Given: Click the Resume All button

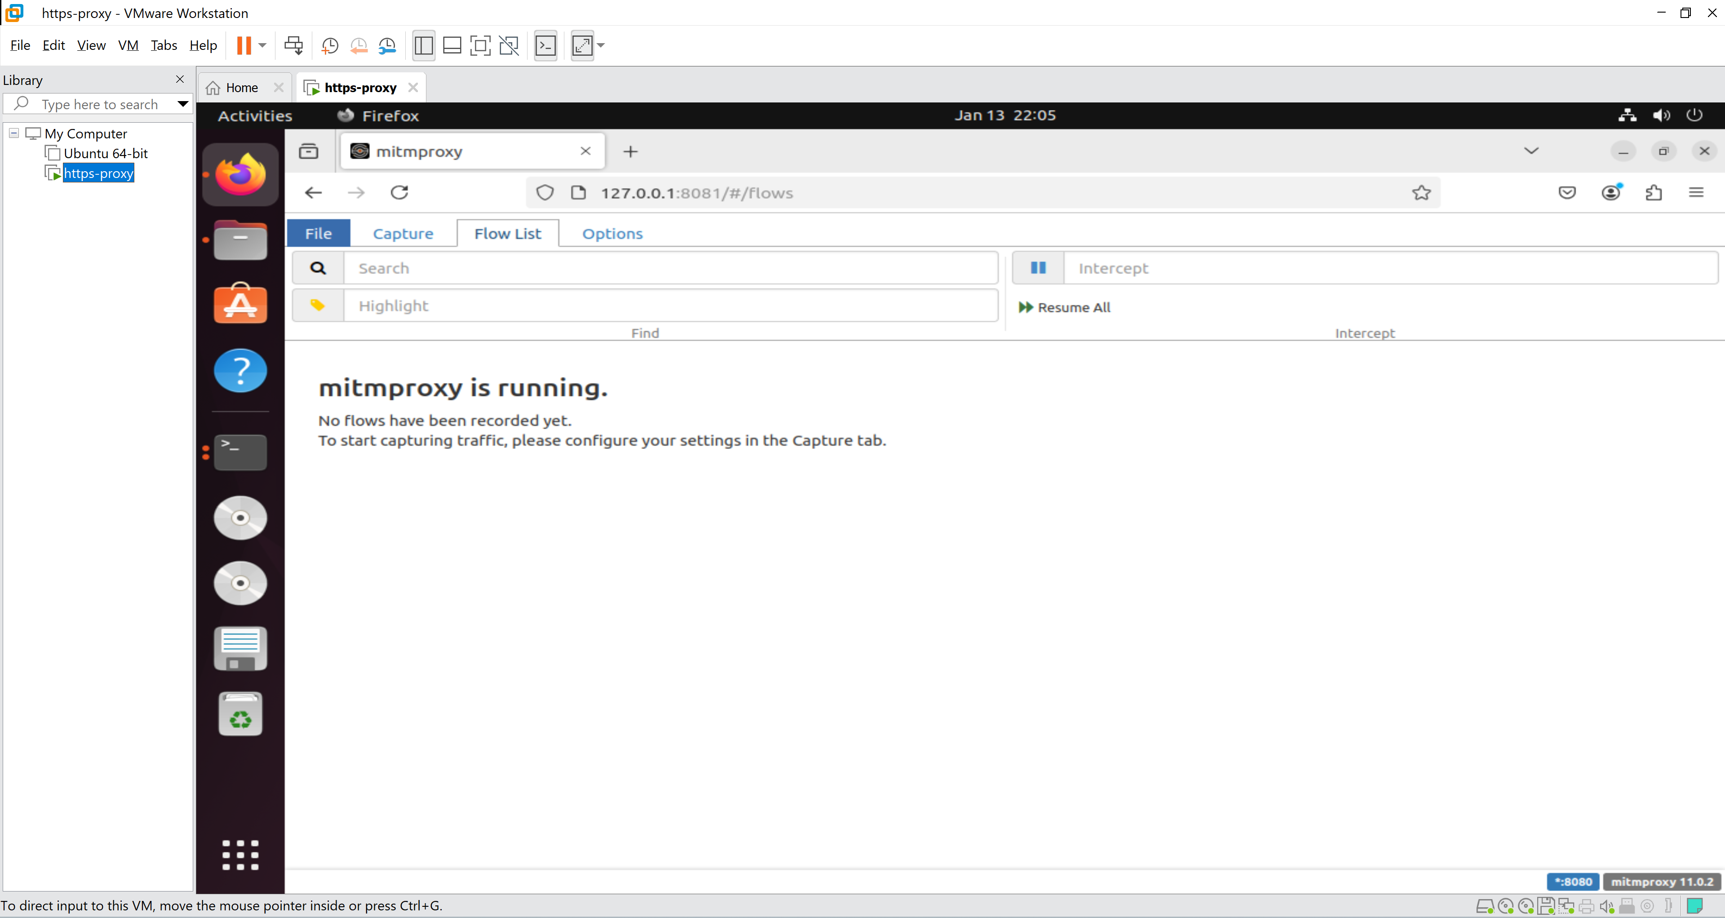Looking at the screenshot, I should [x=1064, y=307].
